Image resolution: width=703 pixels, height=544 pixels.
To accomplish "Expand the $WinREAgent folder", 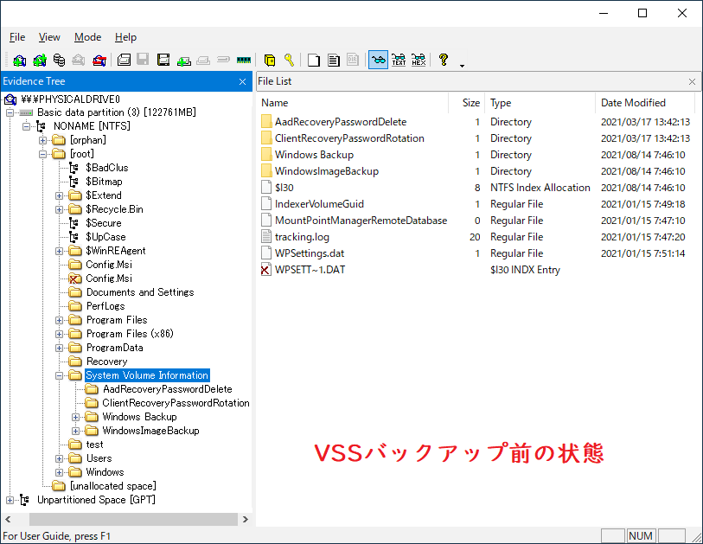I will click(59, 251).
